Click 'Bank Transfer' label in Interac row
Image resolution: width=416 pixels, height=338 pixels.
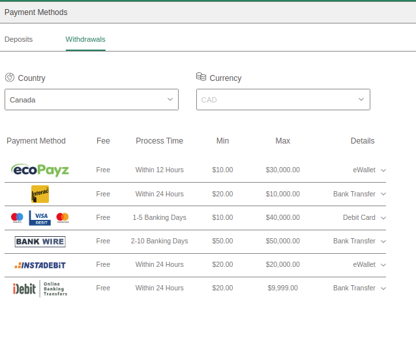point(355,194)
